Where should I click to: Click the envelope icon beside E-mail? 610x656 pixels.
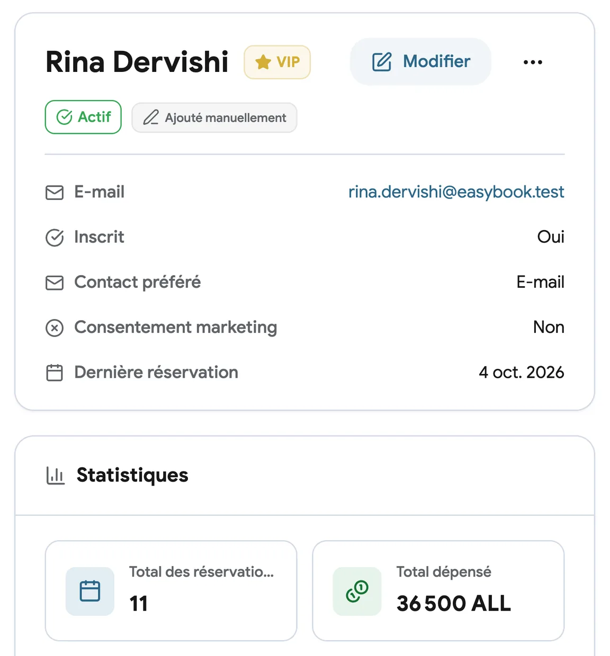pos(55,192)
